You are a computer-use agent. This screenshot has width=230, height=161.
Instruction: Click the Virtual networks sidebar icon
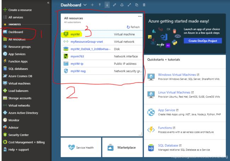(5, 105)
